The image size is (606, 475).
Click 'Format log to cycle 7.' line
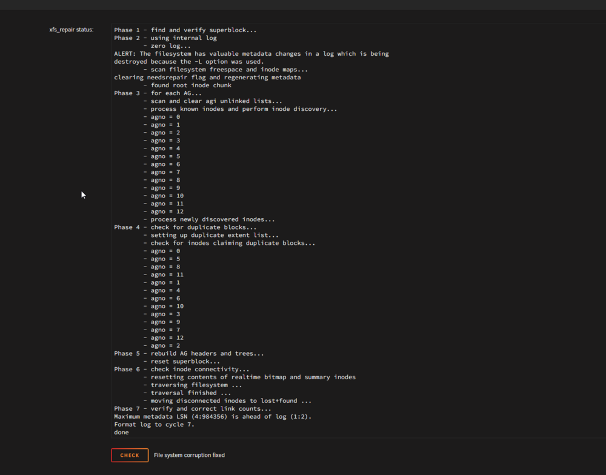click(154, 424)
